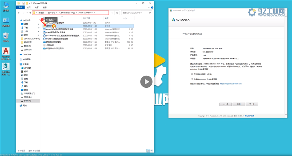Refresh the current Explorer folder
292x156 pixels.
point(117,13)
